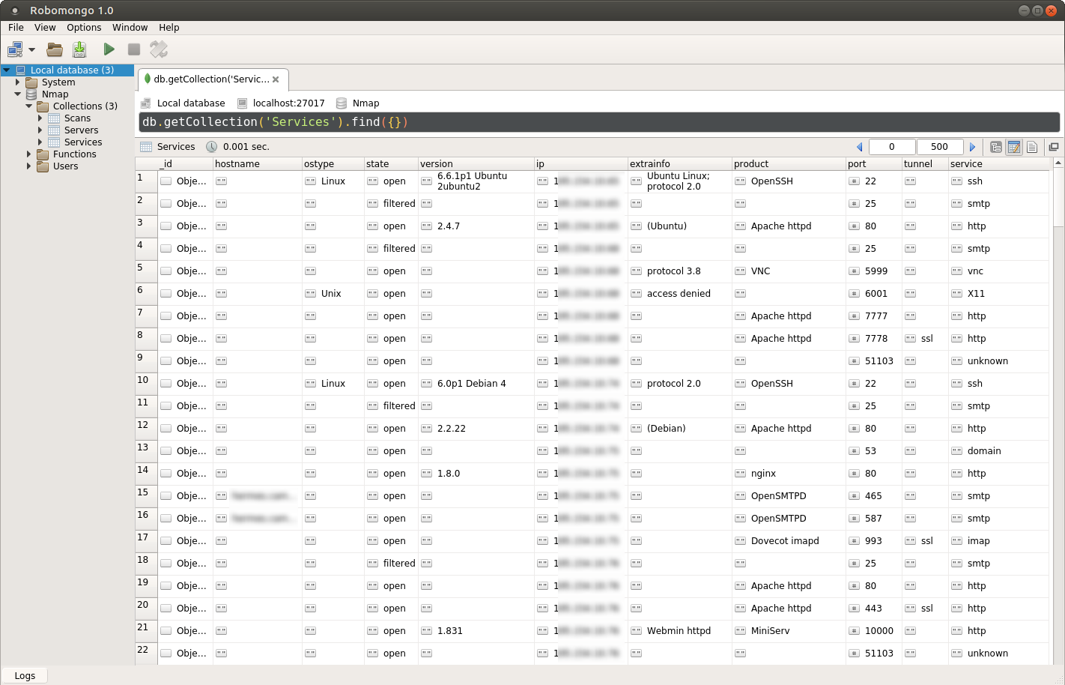The image size is (1065, 685).
Task: Expand the System folder arrow
Action: coord(17,82)
